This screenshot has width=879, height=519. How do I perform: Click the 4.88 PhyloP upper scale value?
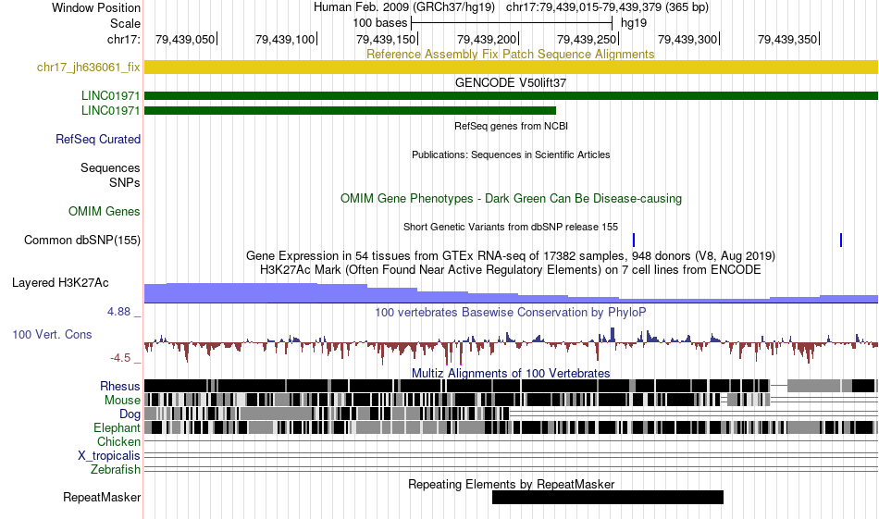(118, 312)
